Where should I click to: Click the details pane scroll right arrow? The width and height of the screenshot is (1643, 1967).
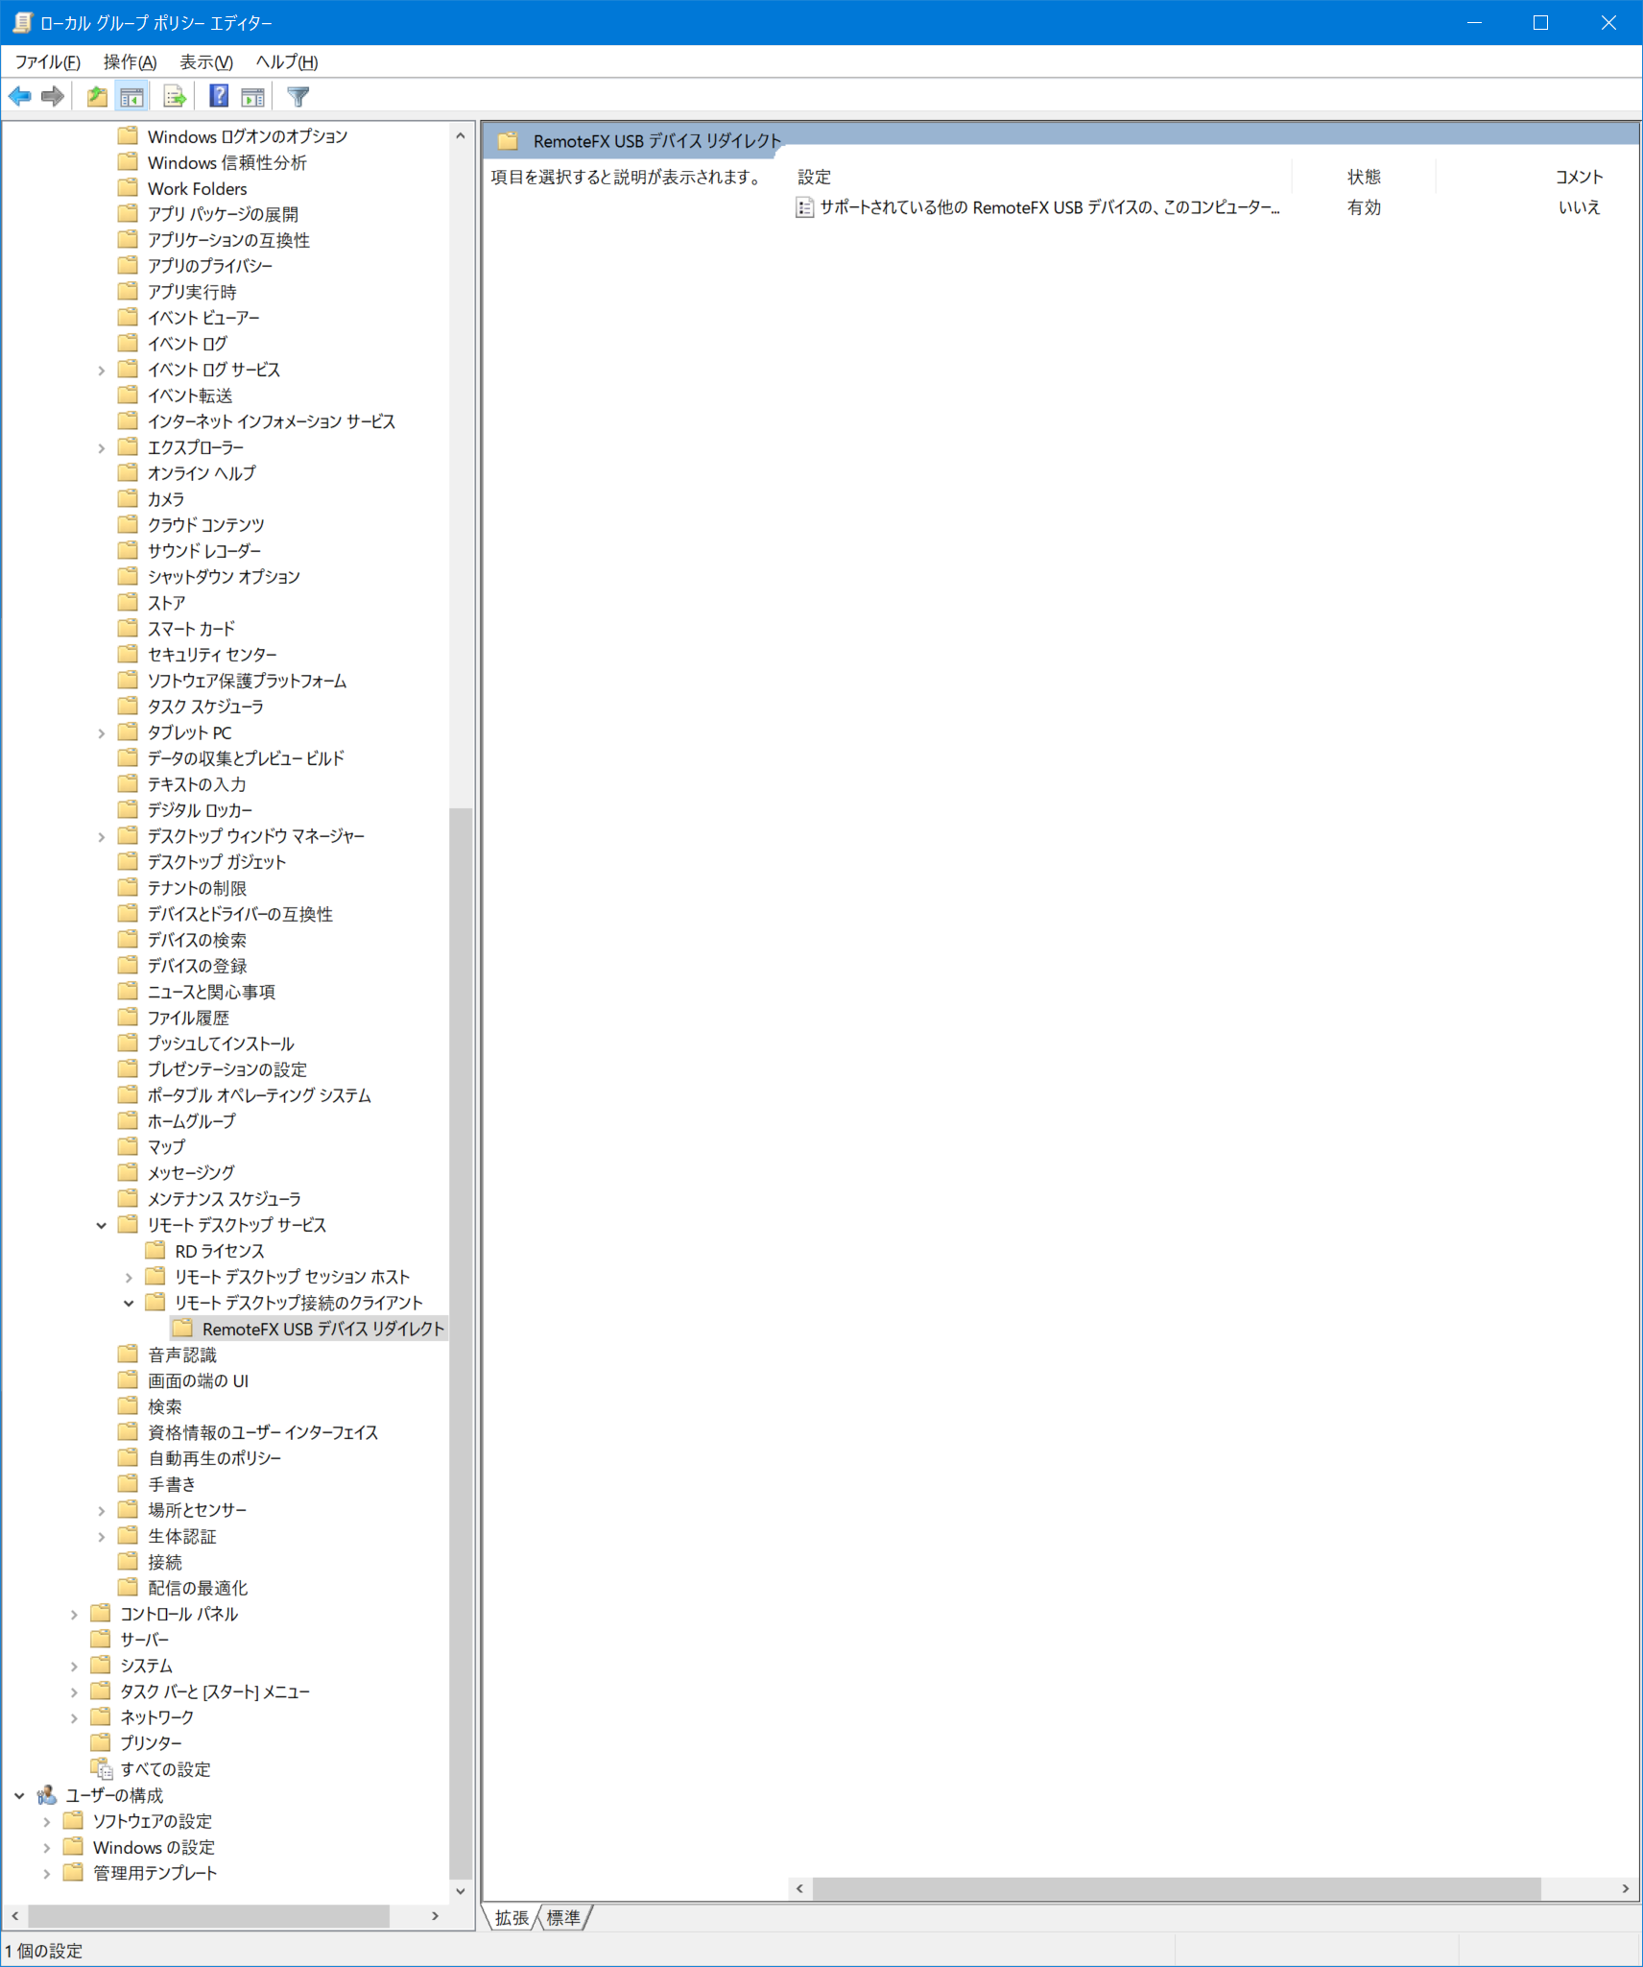tap(1626, 1888)
